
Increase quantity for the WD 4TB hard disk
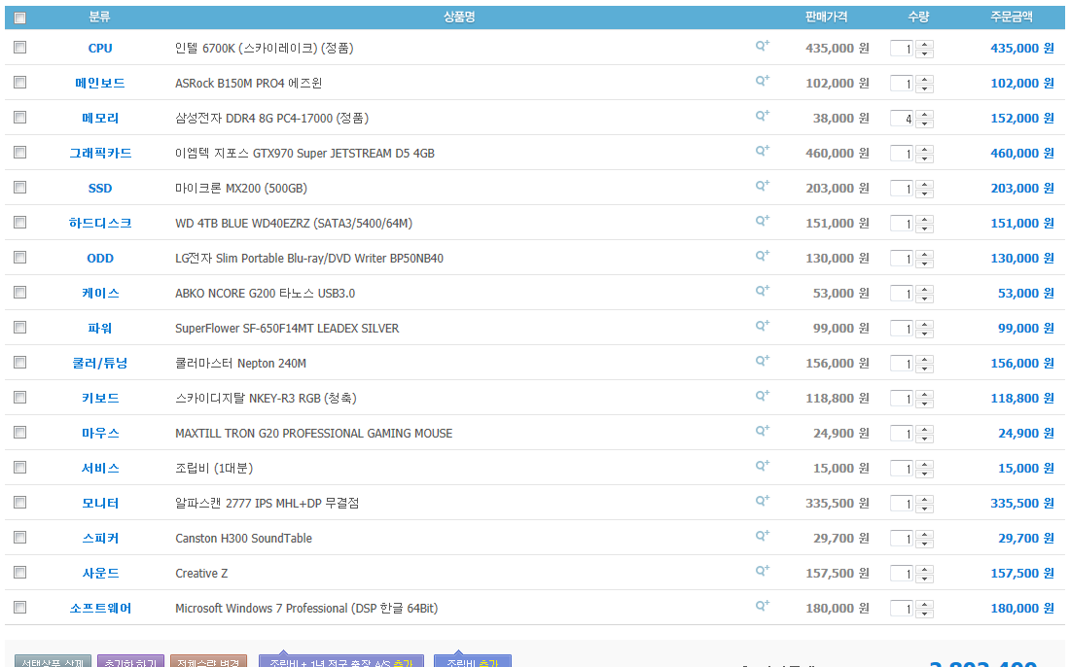click(x=924, y=219)
